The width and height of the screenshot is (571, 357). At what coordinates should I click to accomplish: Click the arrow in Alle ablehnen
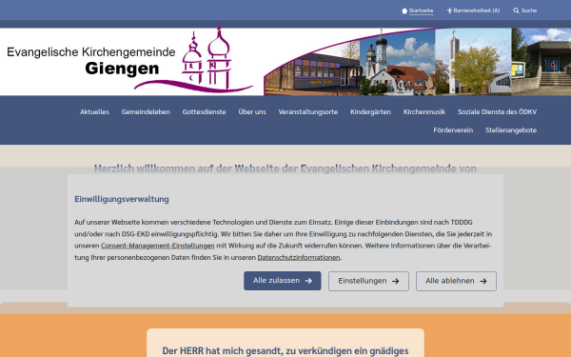coord(483,281)
